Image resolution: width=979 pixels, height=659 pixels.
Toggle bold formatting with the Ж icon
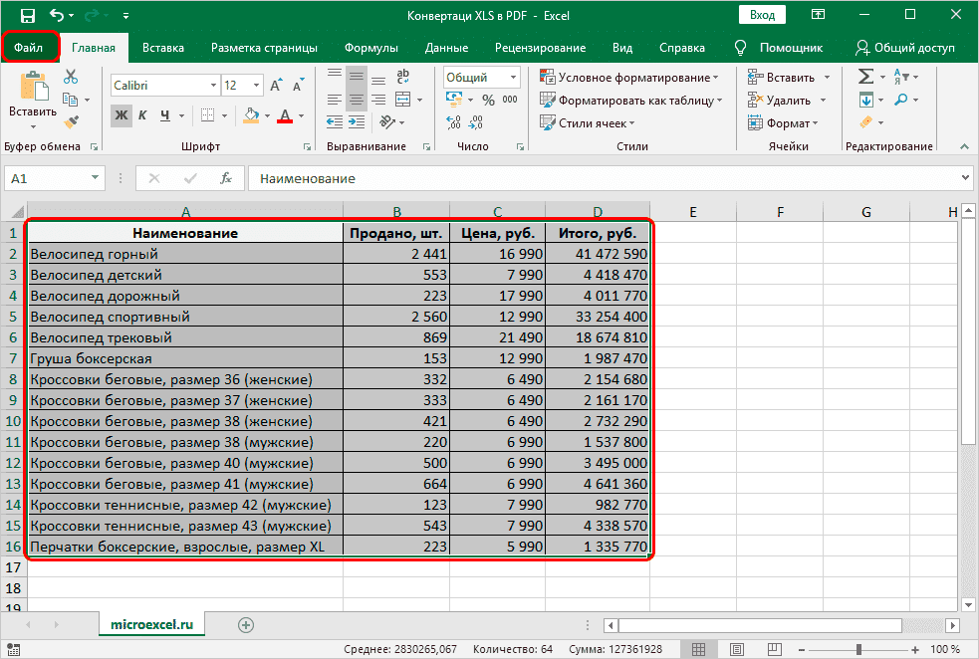[x=121, y=115]
